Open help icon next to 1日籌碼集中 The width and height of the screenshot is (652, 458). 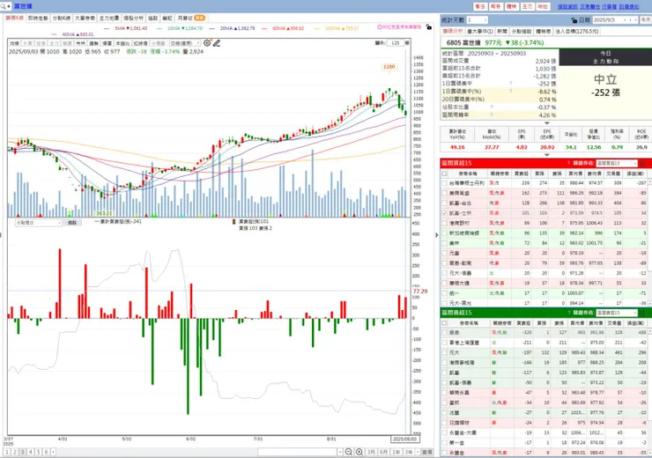tap(511, 84)
